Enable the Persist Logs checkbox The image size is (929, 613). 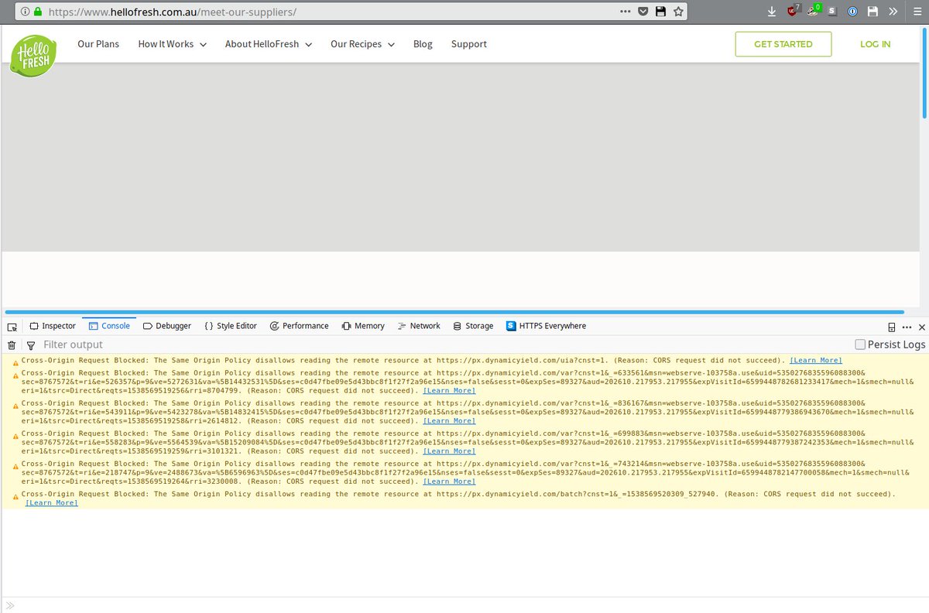point(860,344)
